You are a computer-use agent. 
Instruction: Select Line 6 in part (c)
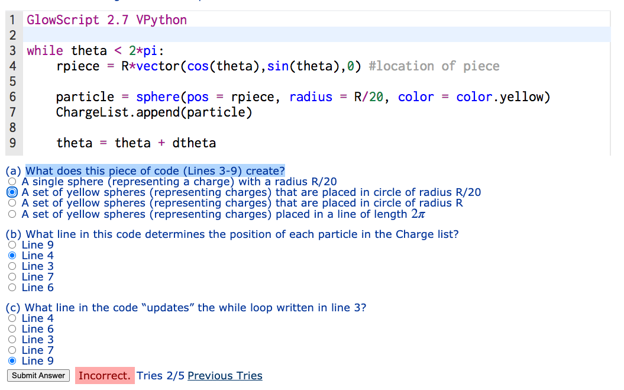(12, 329)
